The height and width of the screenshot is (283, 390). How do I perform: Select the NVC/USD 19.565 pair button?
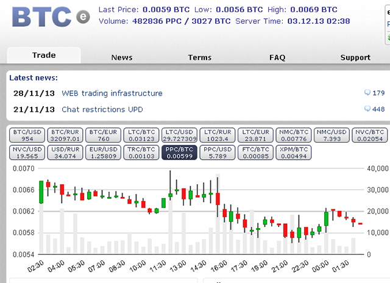click(27, 152)
